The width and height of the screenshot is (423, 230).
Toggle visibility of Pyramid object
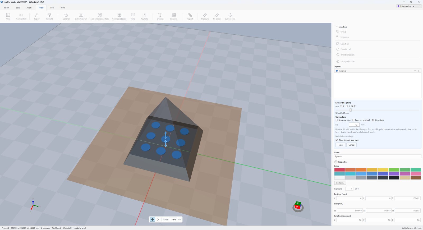(415, 71)
